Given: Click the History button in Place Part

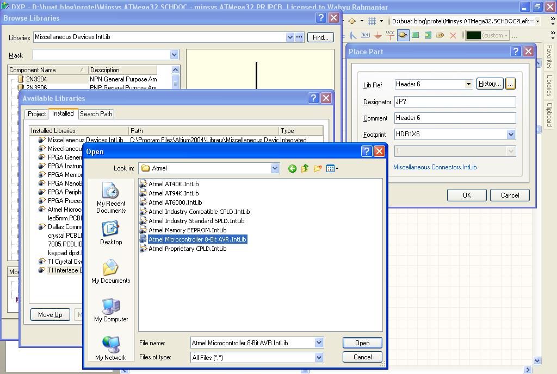Looking at the screenshot, I should (x=490, y=84).
